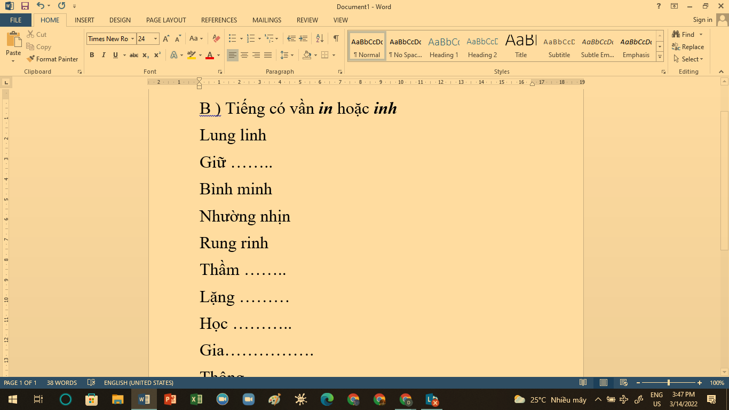Switch to the DESIGN tab
This screenshot has width=729, height=410.
pyautogui.click(x=120, y=20)
